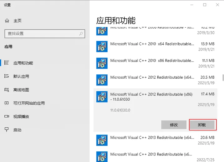The image size is (224, 162).
Task: Click the icon beside 默认应用
Action: click(7, 76)
